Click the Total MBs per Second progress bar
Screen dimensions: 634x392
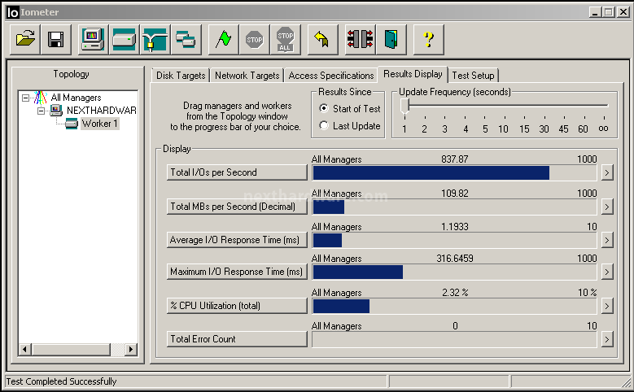coord(454,207)
